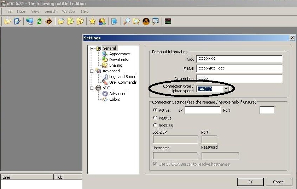Click the oDC app icon in title bar
The width and height of the screenshot is (297, 189).
pos(4,3)
